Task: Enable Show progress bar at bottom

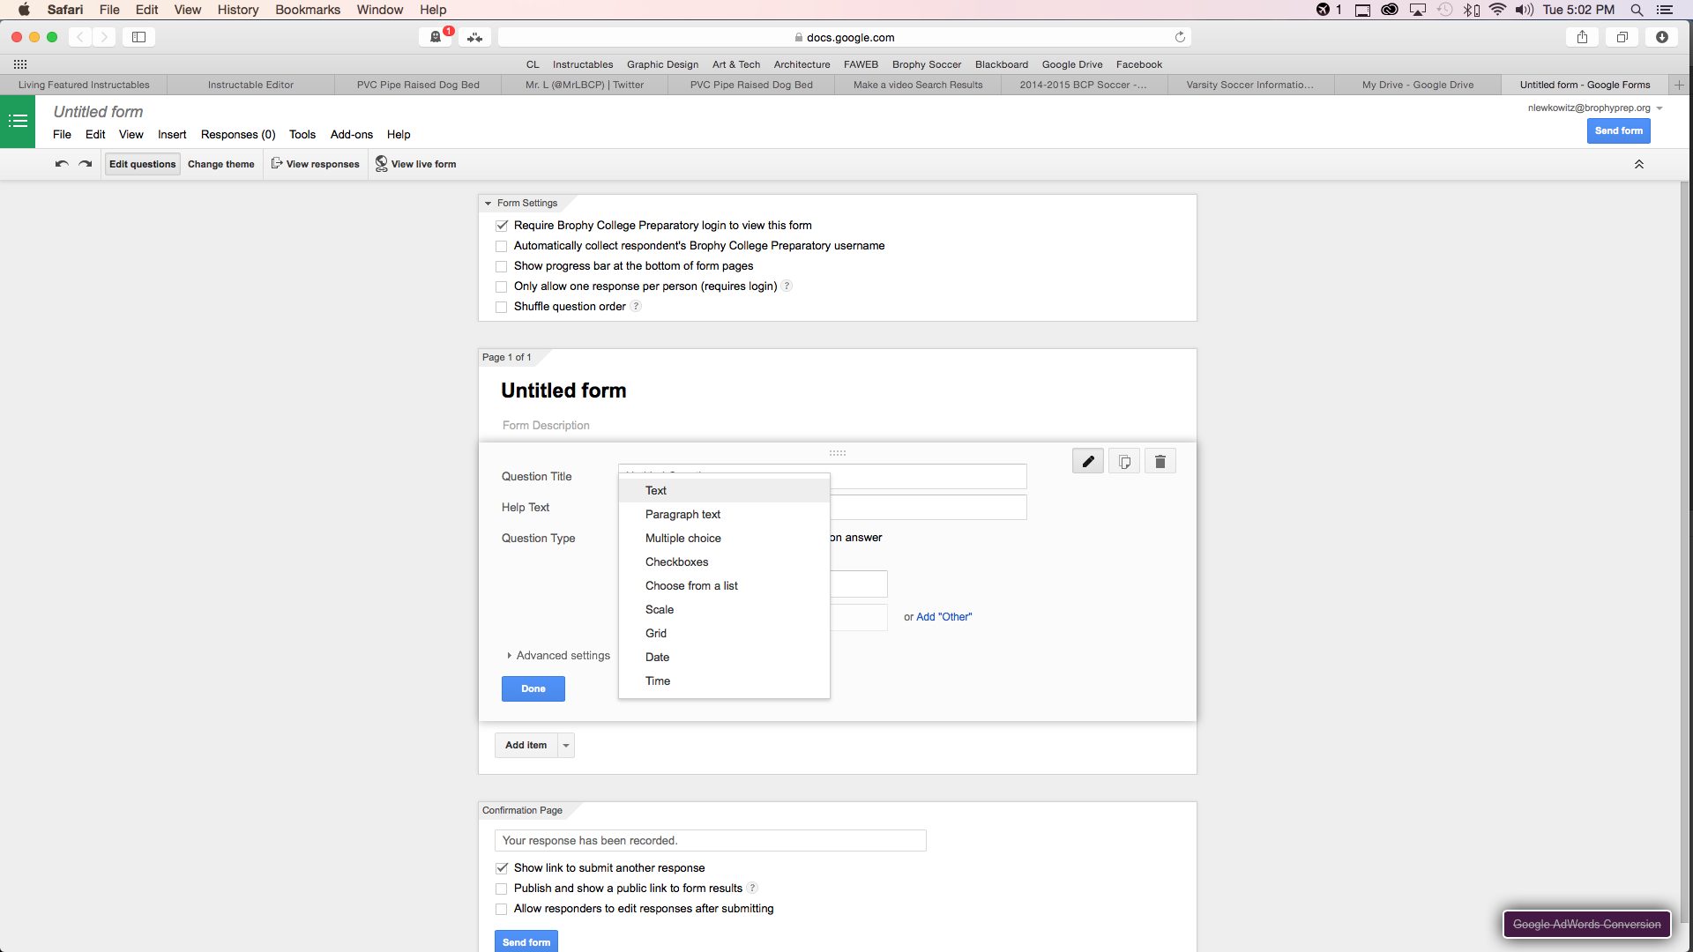Action: coord(501,265)
